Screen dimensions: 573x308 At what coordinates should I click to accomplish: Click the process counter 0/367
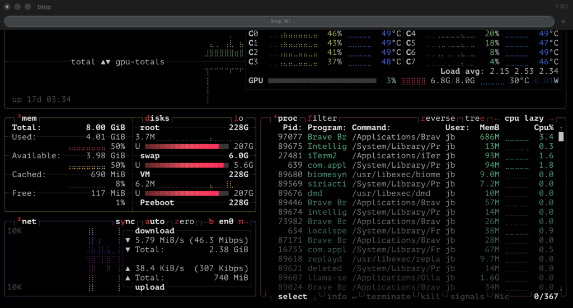[546, 297]
